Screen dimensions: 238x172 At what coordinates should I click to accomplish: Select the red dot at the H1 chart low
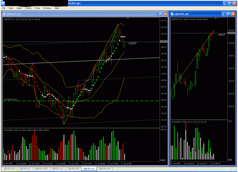coord(64,124)
